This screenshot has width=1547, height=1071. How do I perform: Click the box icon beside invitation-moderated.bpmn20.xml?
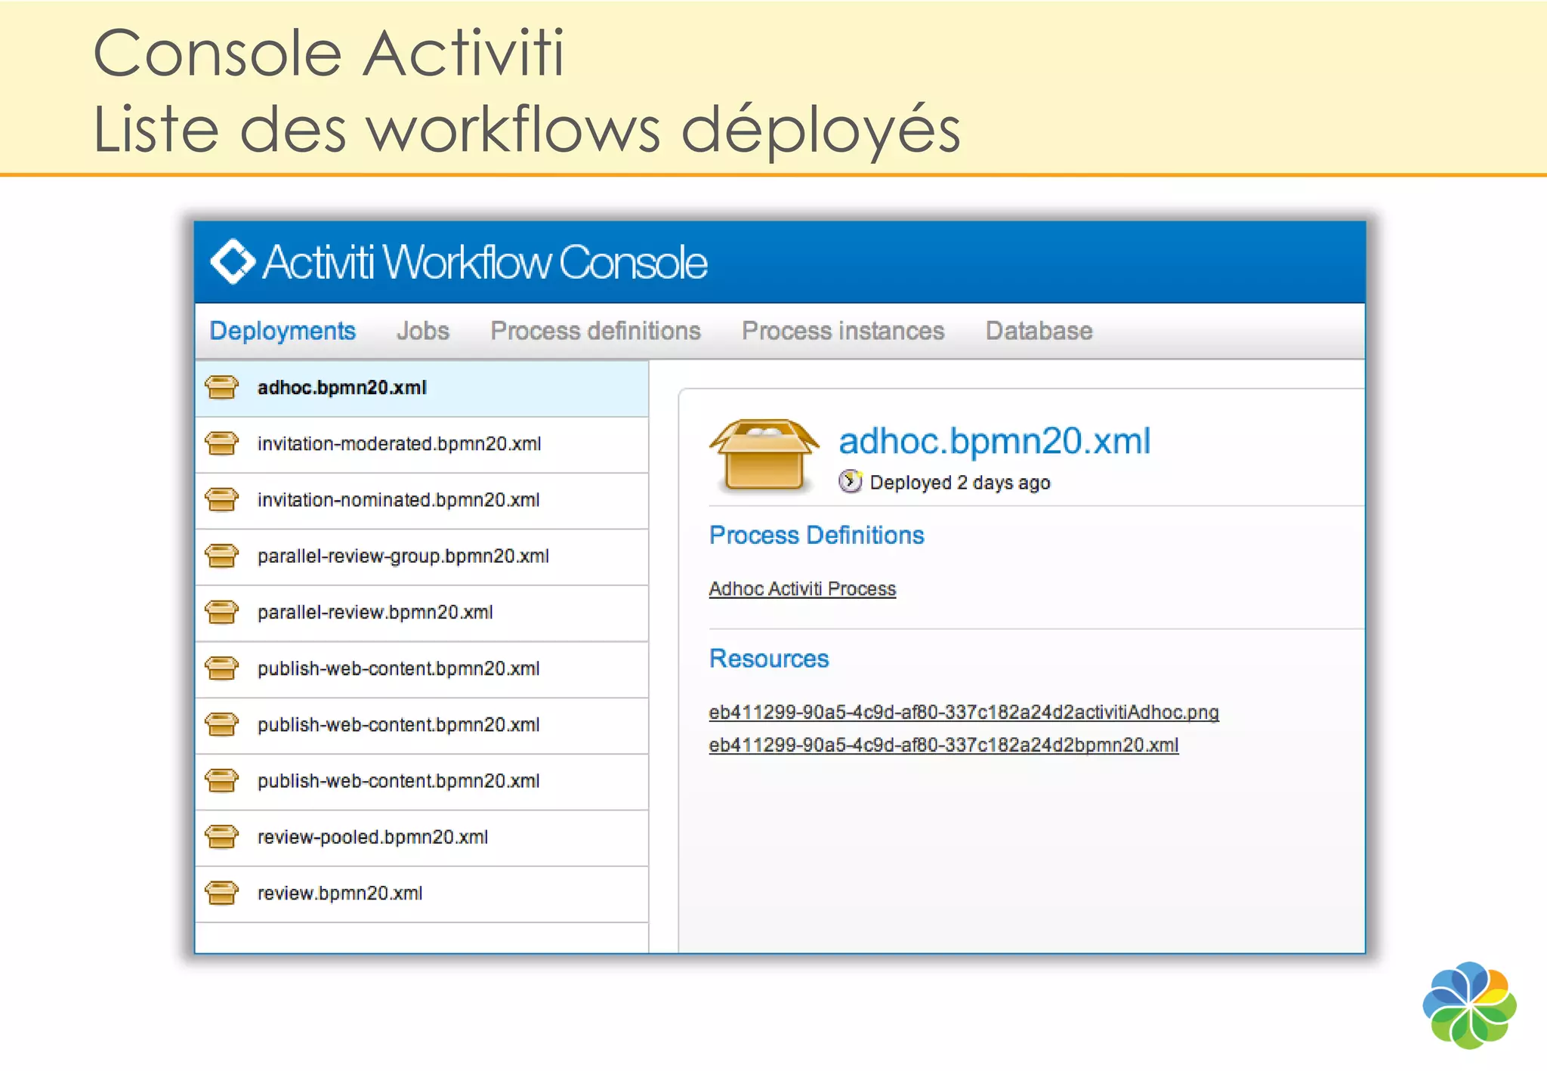click(221, 443)
